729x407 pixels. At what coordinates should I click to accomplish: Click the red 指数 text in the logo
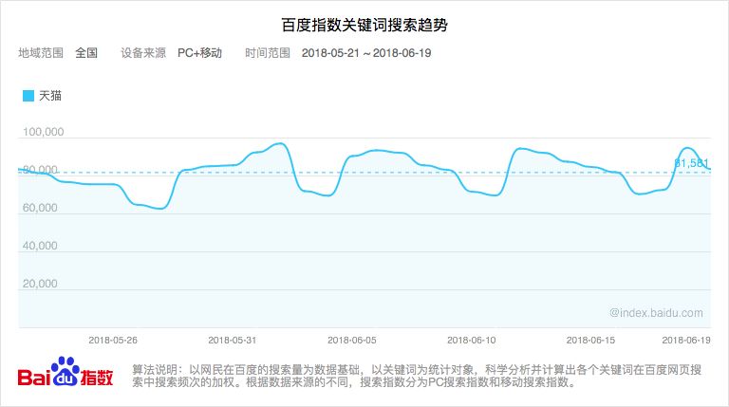[x=97, y=378]
